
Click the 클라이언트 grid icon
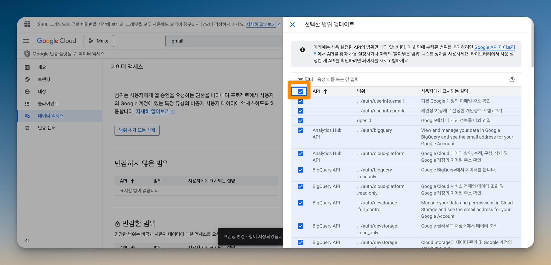click(27, 104)
